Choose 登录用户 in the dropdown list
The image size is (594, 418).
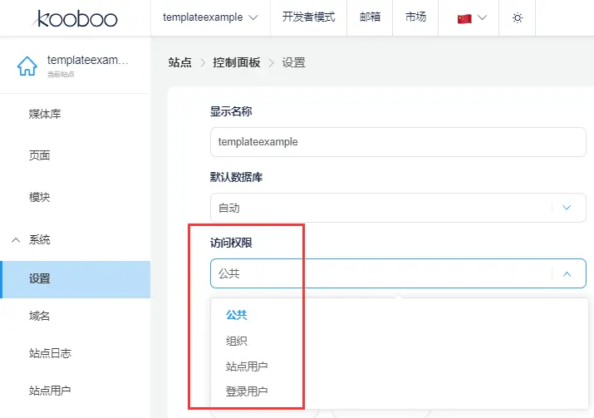(247, 391)
